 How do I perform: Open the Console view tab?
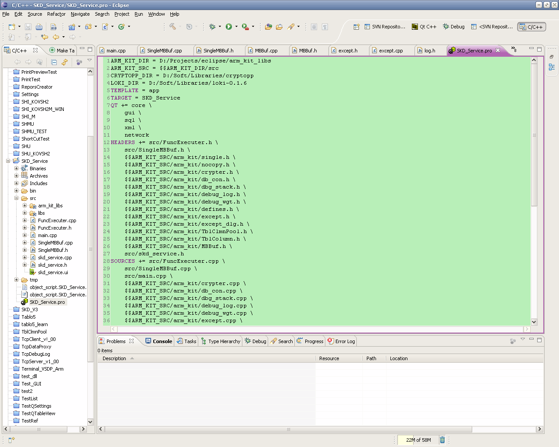[162, 341]
